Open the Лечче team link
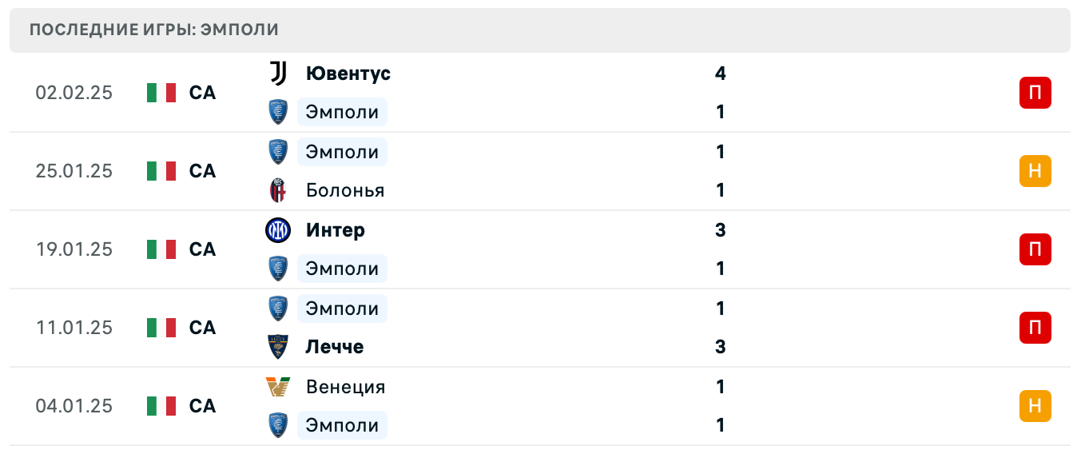The image size is (1085, 454). pyautogui.click(x=335, y=347)
